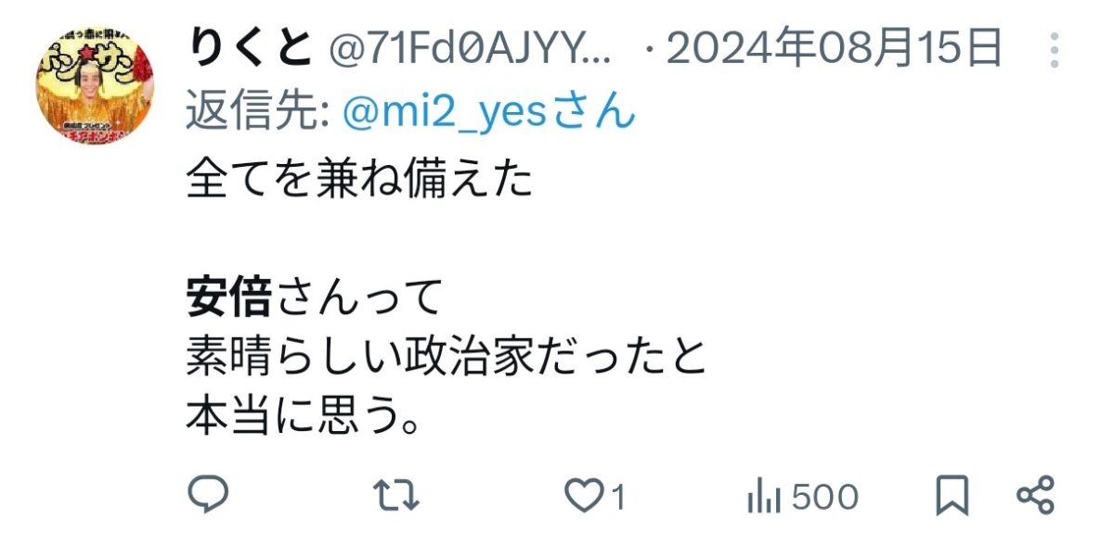Image resolution: width=1114 pixels, height=545 pixels.
Task: Tap the share icon
Action: [x=1035, y=496]
